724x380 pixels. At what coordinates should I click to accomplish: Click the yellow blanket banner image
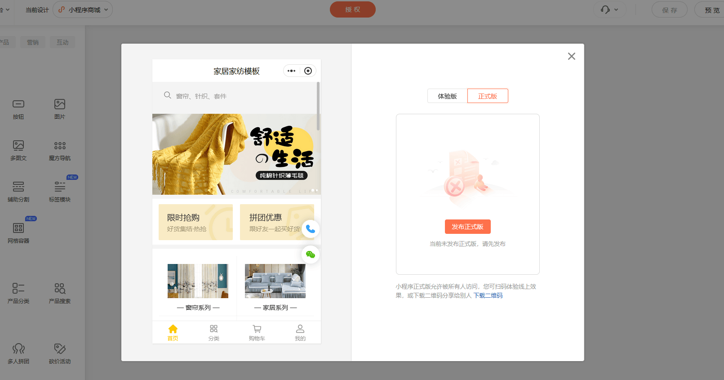coord(236,154)
